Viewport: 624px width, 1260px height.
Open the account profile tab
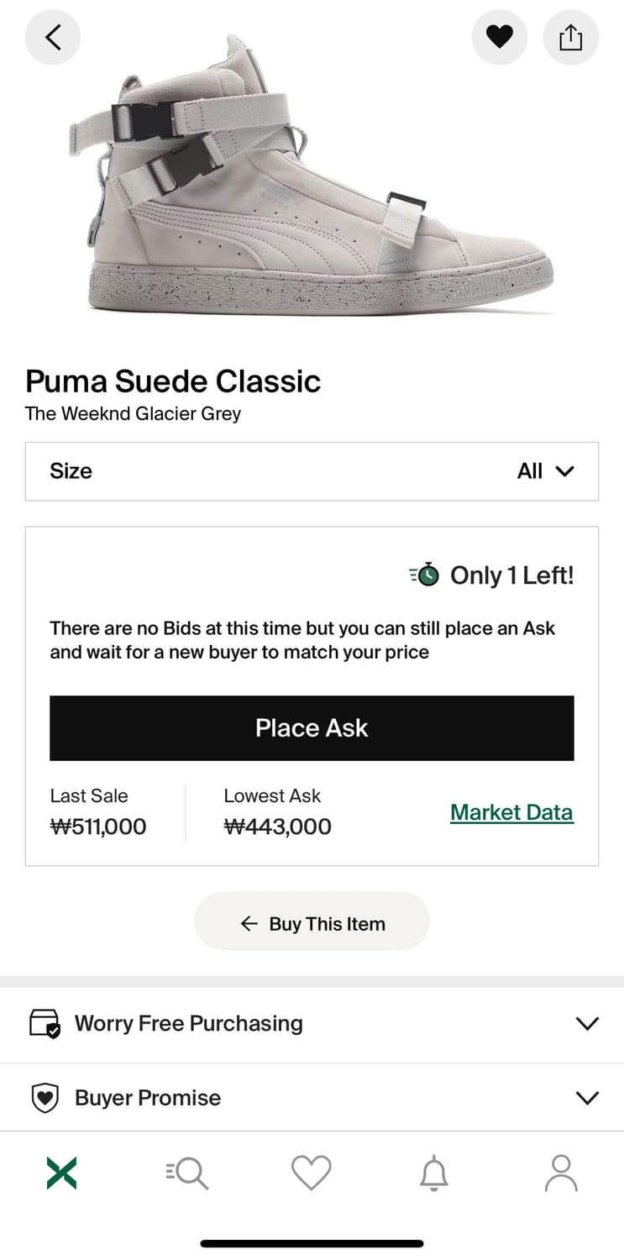(561, 1173)
